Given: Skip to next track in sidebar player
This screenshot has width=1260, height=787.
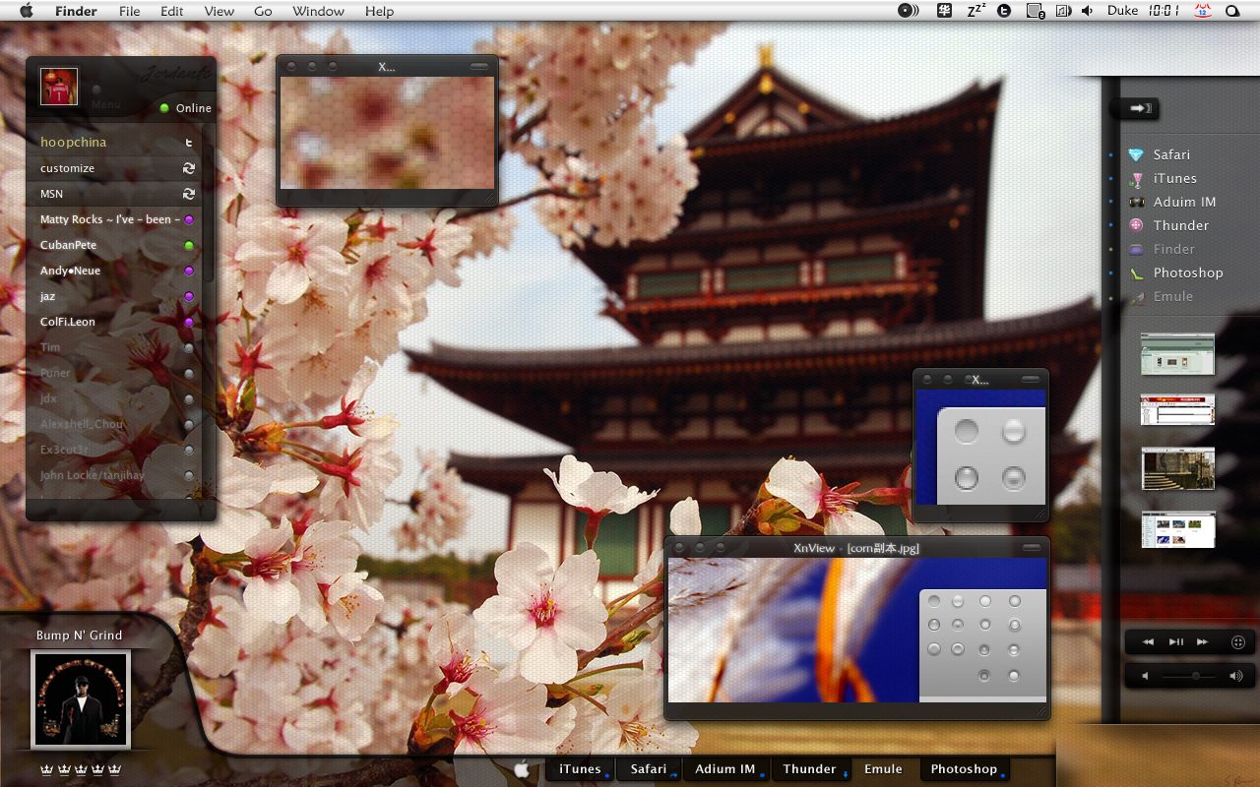Looking at the screenshot, I should coord(1202,642).
